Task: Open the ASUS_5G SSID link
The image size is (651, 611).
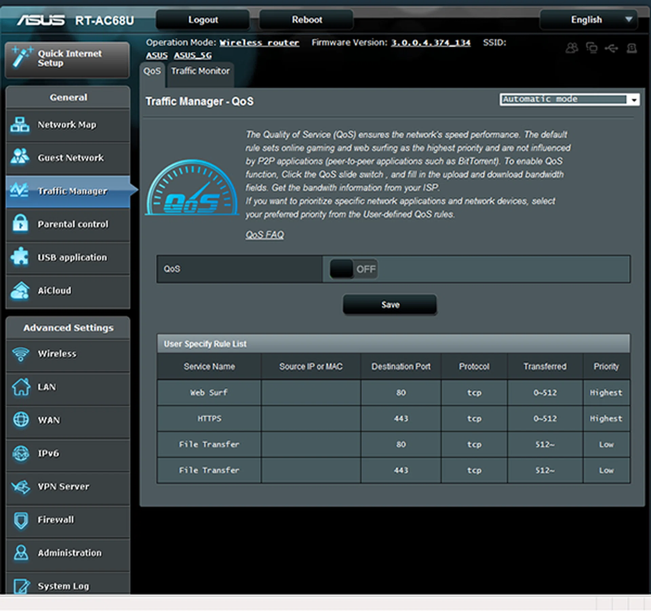Action: (193, 55)
